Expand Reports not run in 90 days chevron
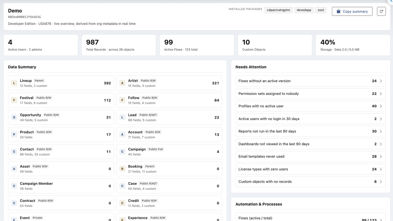The width and height of the screenshot is (393, 221). coord(381,131)
